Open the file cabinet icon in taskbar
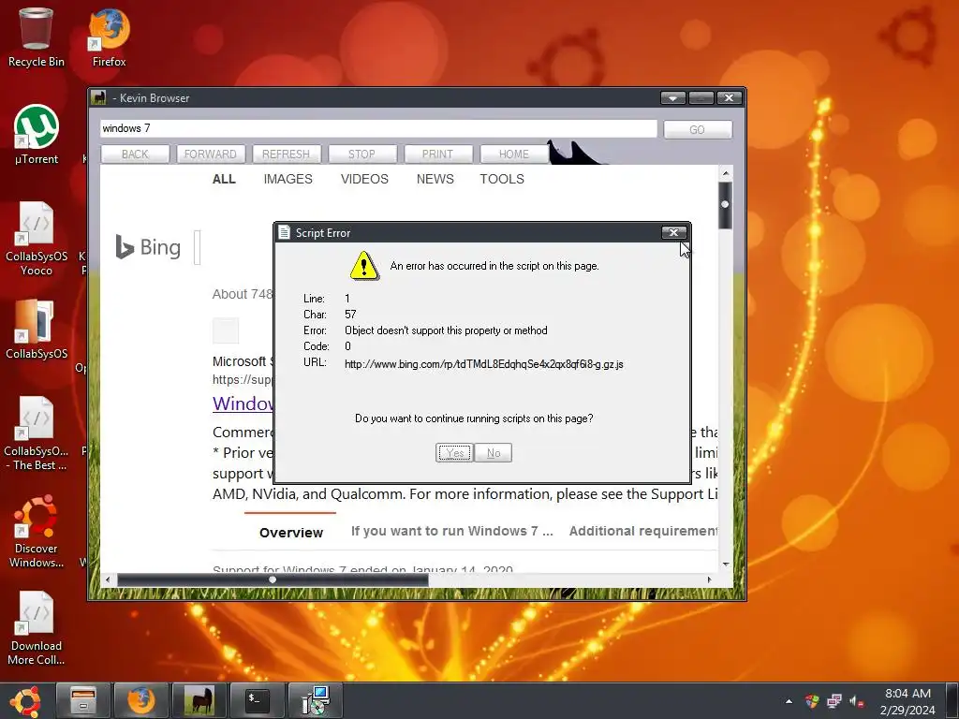Screen dimensions: 959x719 click(83, 700)
